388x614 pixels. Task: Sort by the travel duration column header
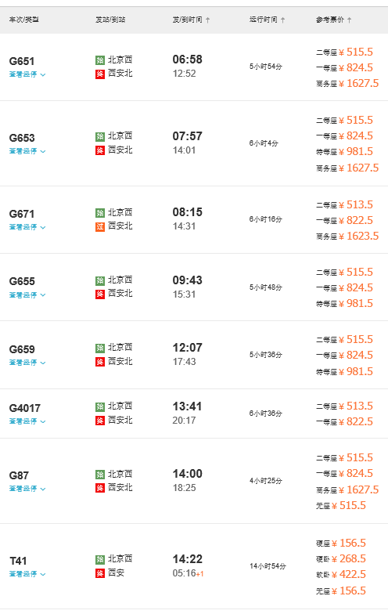click(x=264, y=20)
